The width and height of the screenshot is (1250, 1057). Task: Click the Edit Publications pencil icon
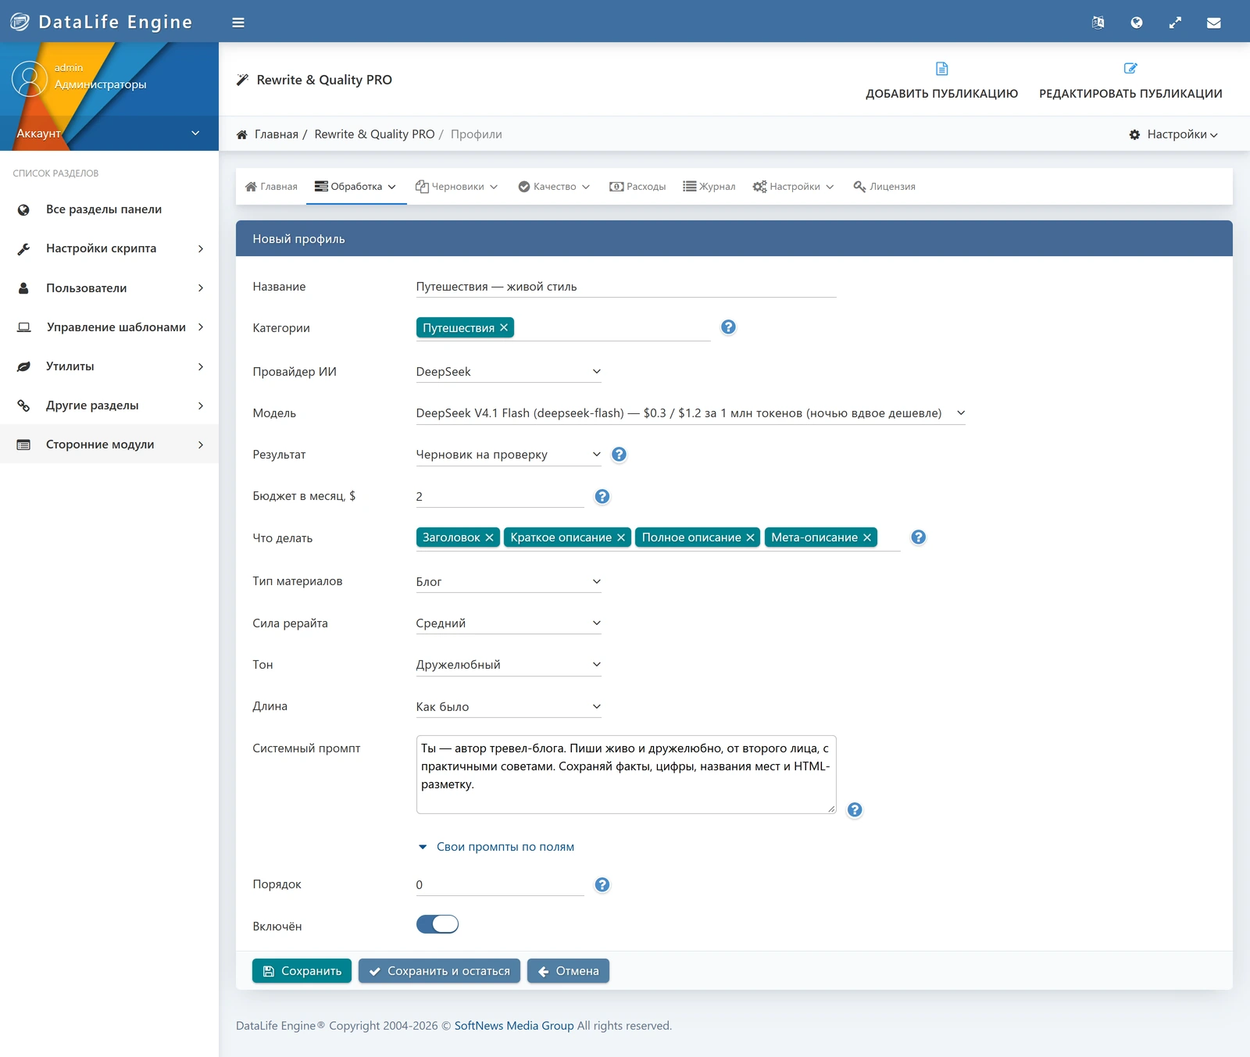(x=1130, y=69)
